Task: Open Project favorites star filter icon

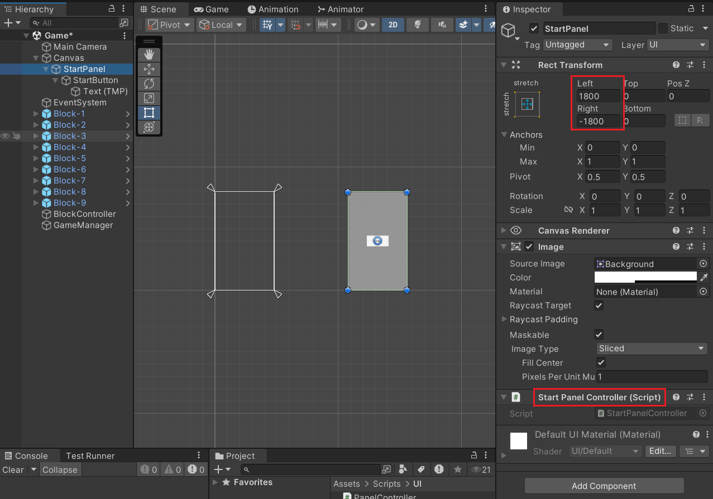Action: click(x=458, y=469)
